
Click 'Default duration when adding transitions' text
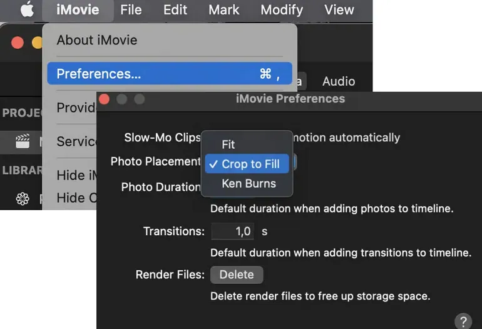tap(341, 253)
